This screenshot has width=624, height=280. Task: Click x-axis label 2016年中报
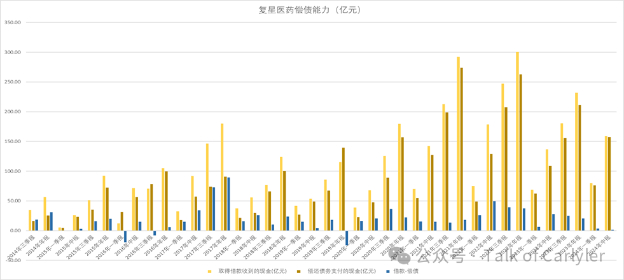coord(127,244)
